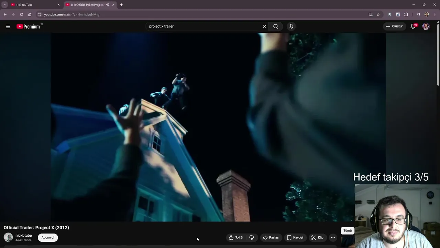Open the YouTube account avatar menu

coord(426,27)
